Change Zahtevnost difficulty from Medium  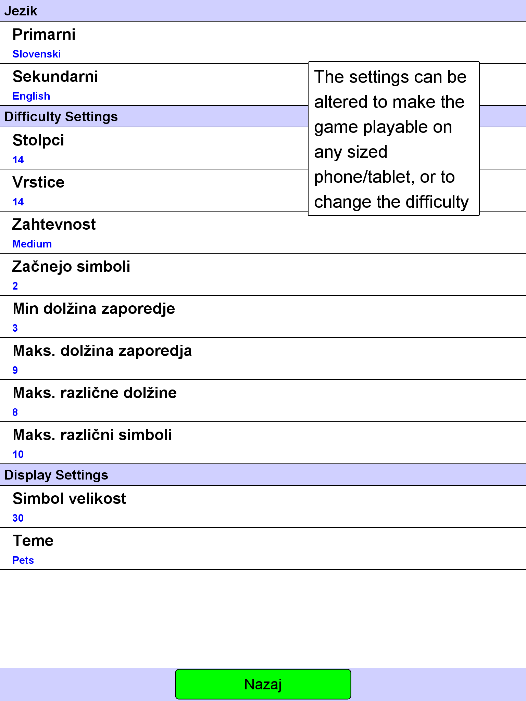[263, 232]
